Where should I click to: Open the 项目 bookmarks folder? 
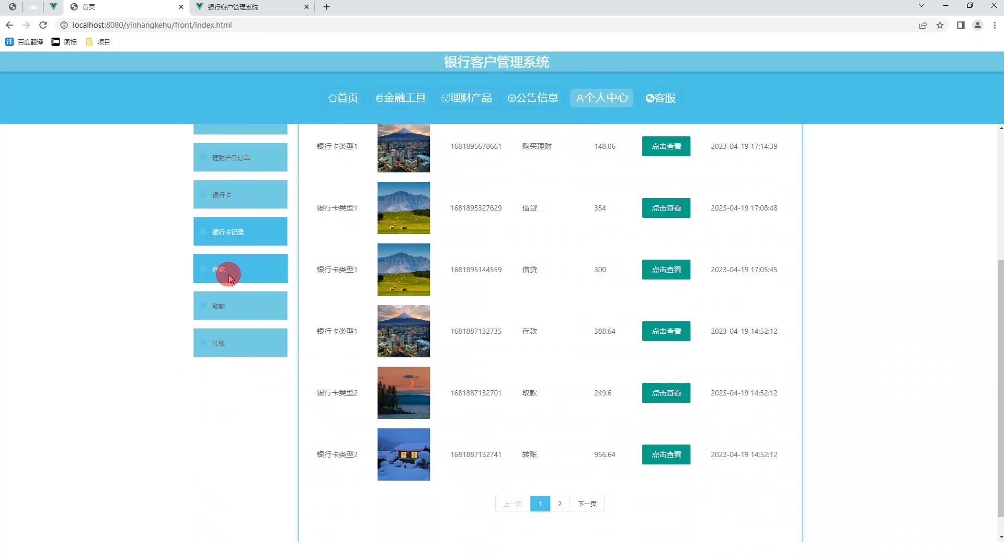(98, 42)
